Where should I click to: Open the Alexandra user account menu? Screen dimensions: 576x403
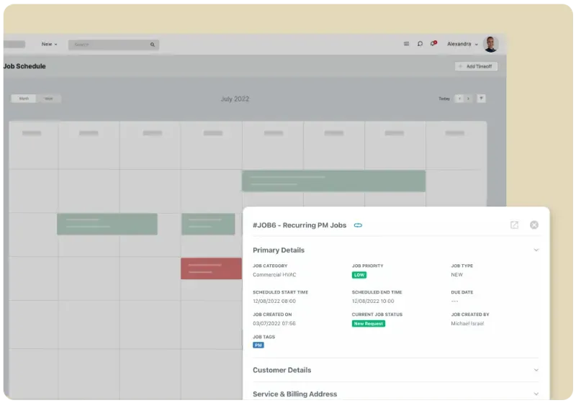click(462, 44)
